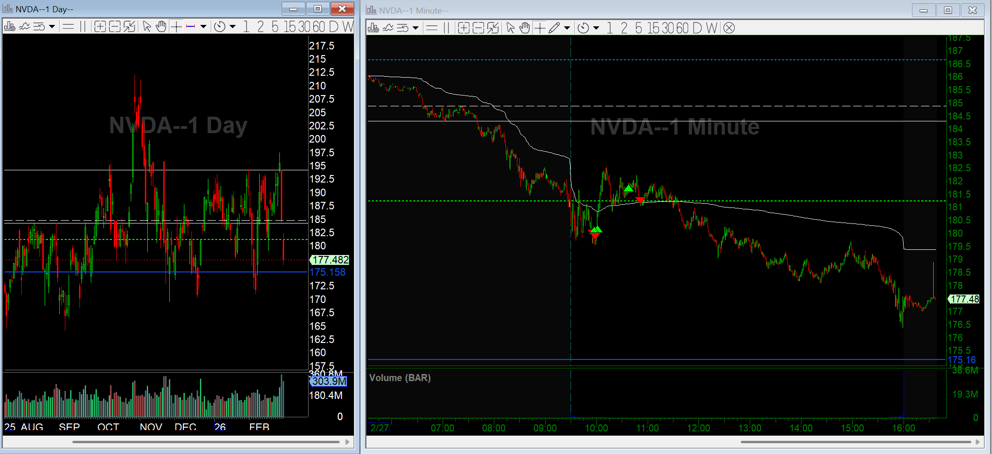Click the timer icon in Day toolbar
992x454 pixels.
[x=220, y=27]
